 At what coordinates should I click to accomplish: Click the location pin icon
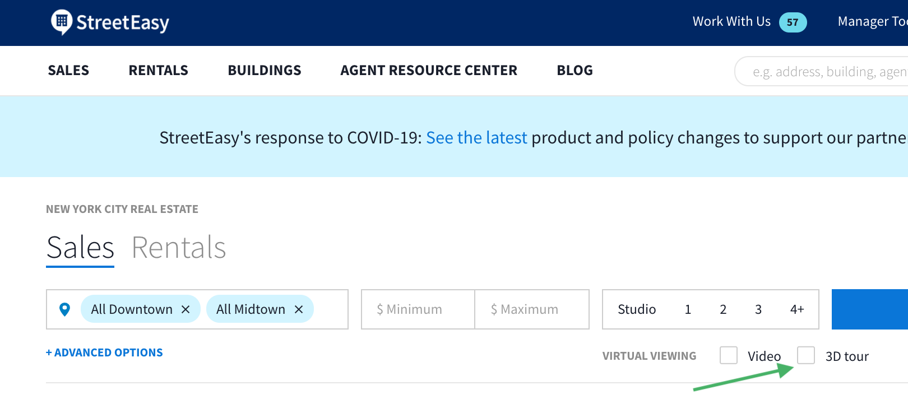pyautogui.click(x=65, y=309)
